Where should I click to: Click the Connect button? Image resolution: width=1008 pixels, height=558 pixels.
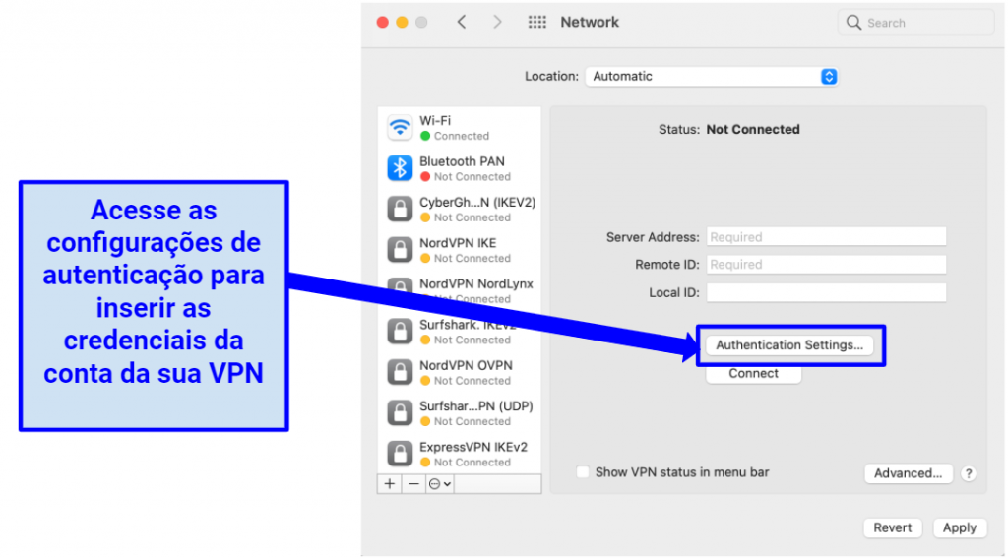click(753, 374)
